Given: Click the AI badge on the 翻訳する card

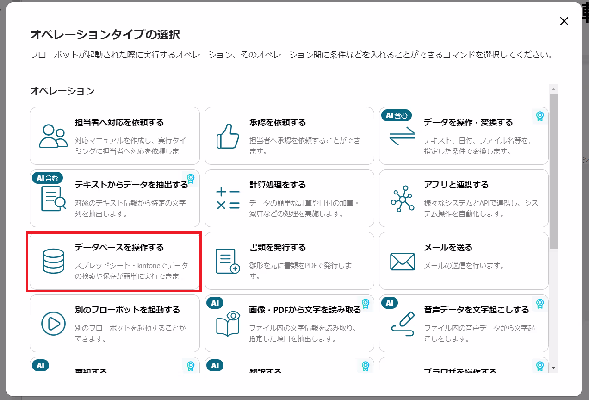Looking at the screenshot, I should pos(215,366).
